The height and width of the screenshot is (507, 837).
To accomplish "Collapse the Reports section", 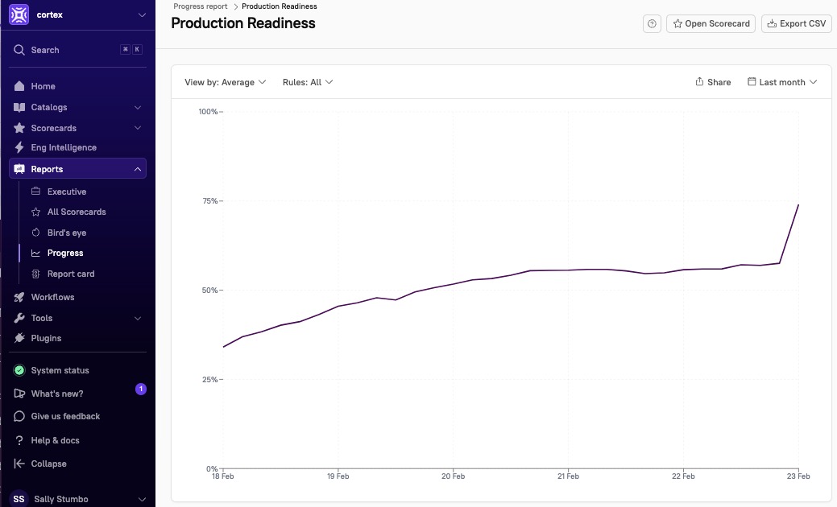I will pos(138,169).
